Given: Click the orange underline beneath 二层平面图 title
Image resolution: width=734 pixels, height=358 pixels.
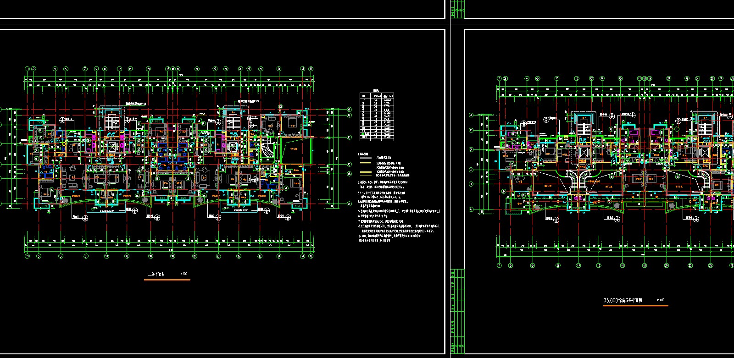Looking at the screenshot, I should (x=167, y=280).
